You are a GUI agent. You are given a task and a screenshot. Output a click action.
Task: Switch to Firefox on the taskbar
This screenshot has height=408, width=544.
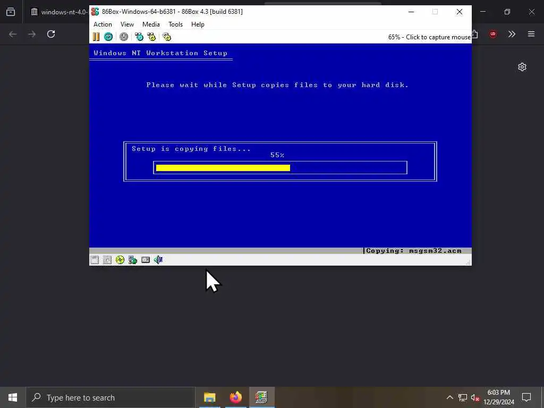coord(235,397)
